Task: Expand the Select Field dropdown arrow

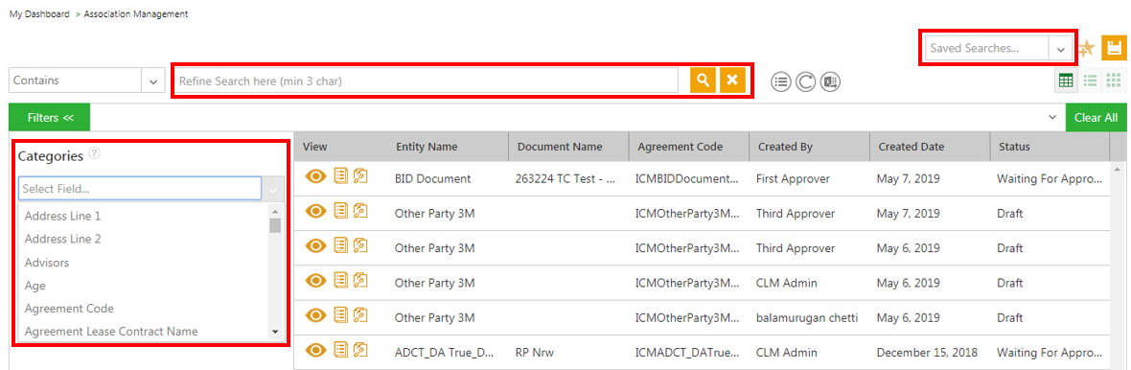Action: coord(272,189)
